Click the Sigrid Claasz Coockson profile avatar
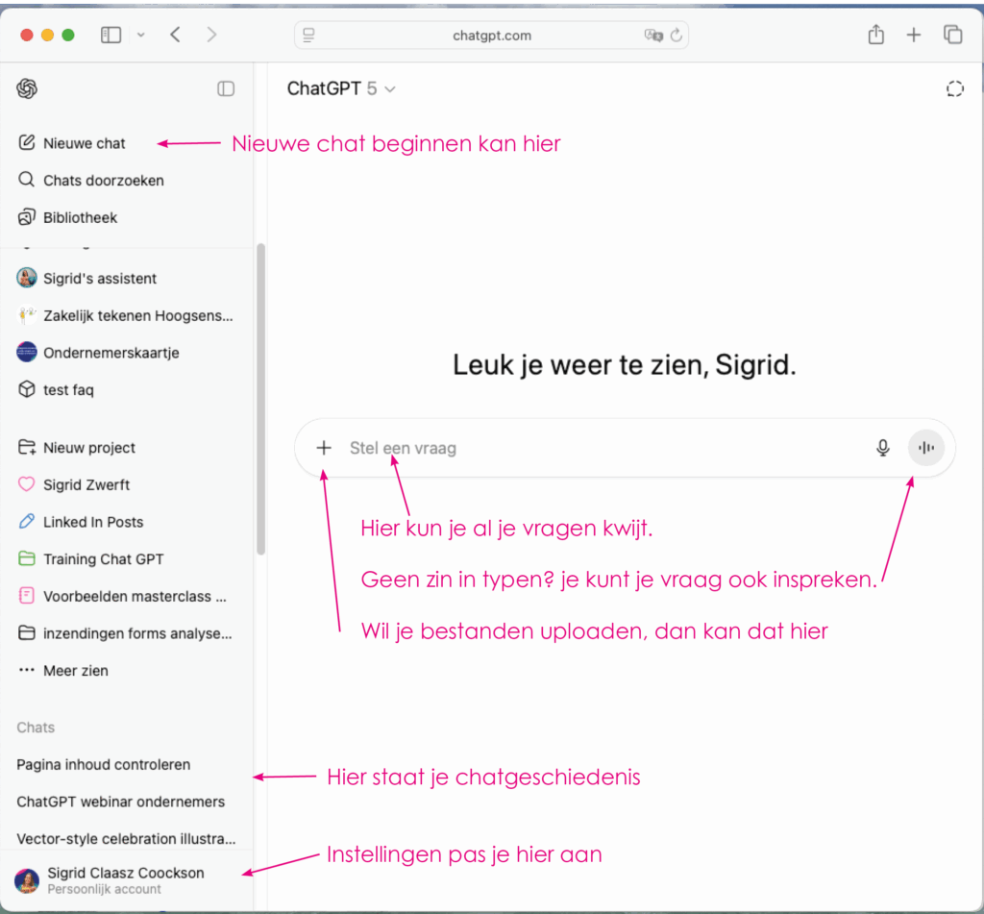Viewport: 984px width, 914px height. (27, 880)
